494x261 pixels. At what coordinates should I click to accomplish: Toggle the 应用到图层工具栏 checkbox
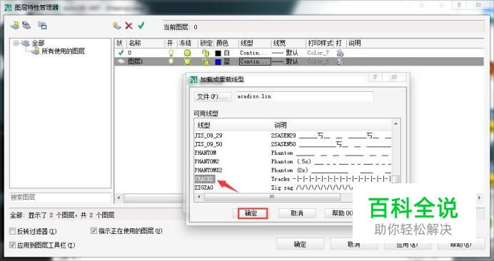click(x=13, y=245)
